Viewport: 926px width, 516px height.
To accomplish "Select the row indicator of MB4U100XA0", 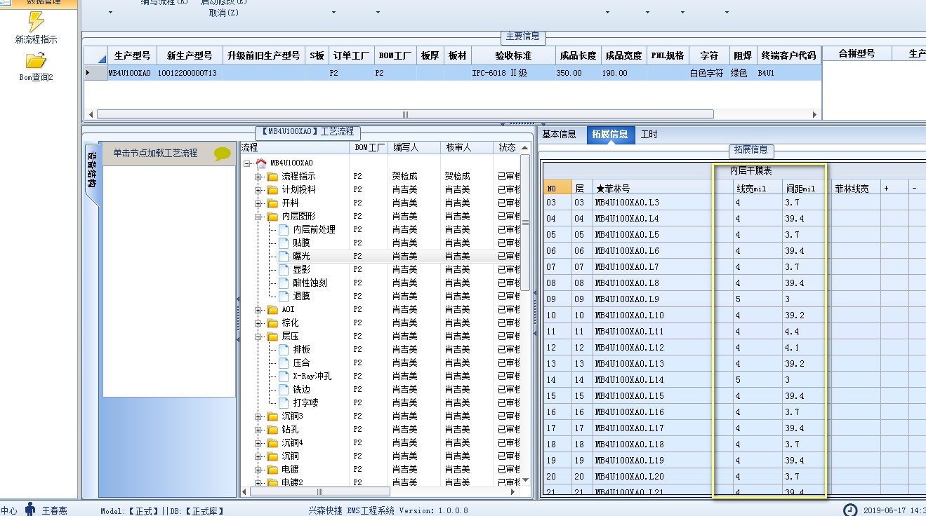I will click(x=95, y=72).
